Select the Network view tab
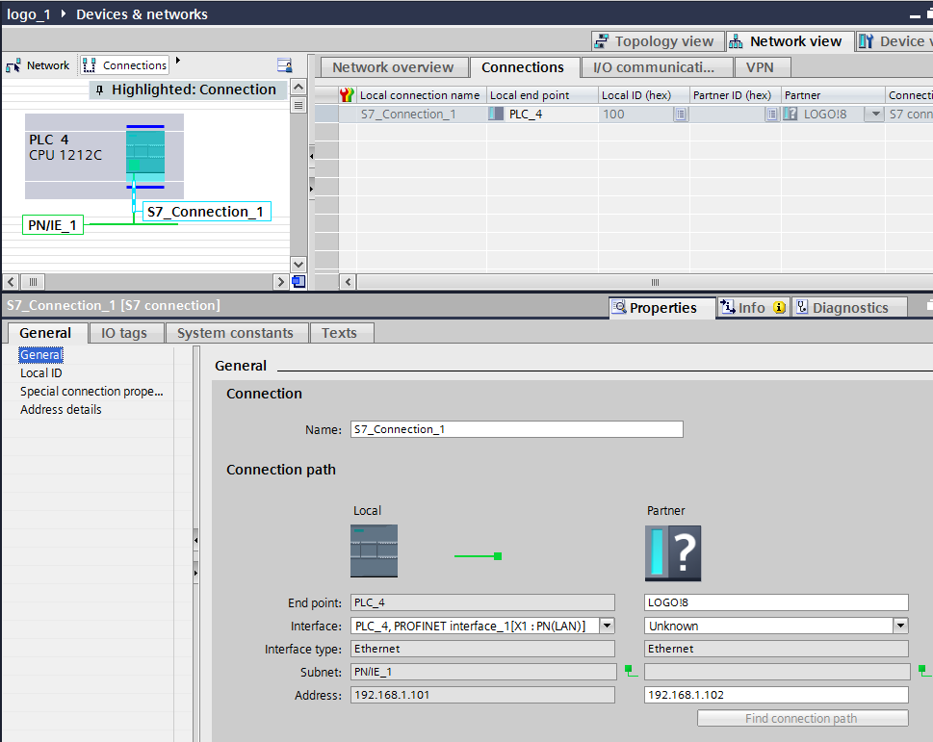Image resolution: width=933 pixels, height=742 pixels. [x=789, y=41]
